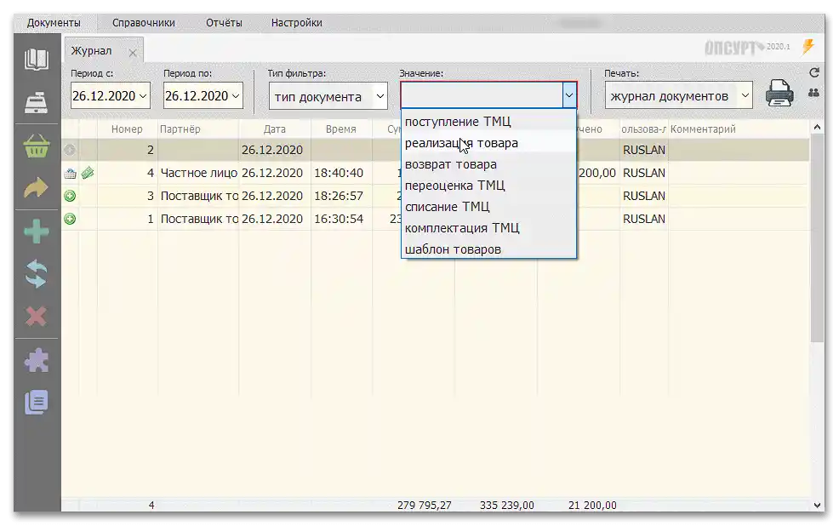Close the Журнал tab

pyautogui.click(x=133, y=53)
